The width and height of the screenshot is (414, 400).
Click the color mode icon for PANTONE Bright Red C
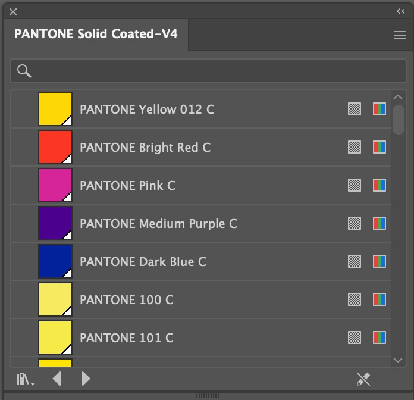click(379, 148)
